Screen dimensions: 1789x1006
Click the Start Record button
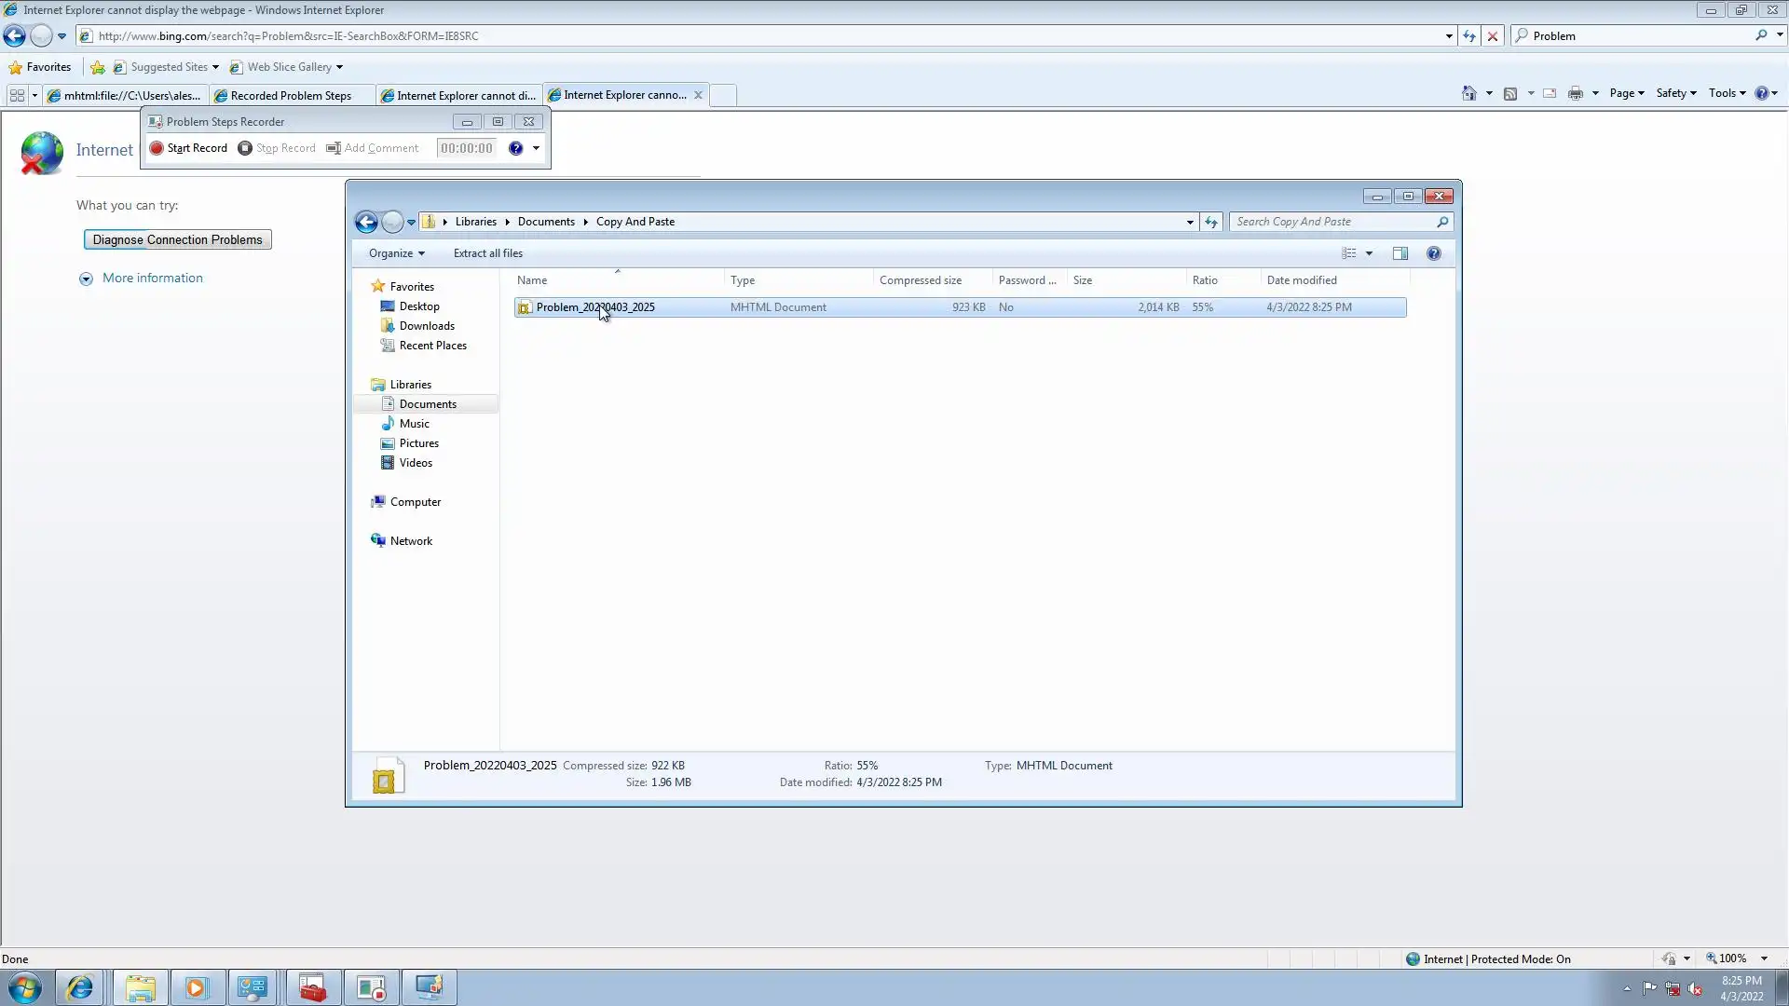point(188,148)
